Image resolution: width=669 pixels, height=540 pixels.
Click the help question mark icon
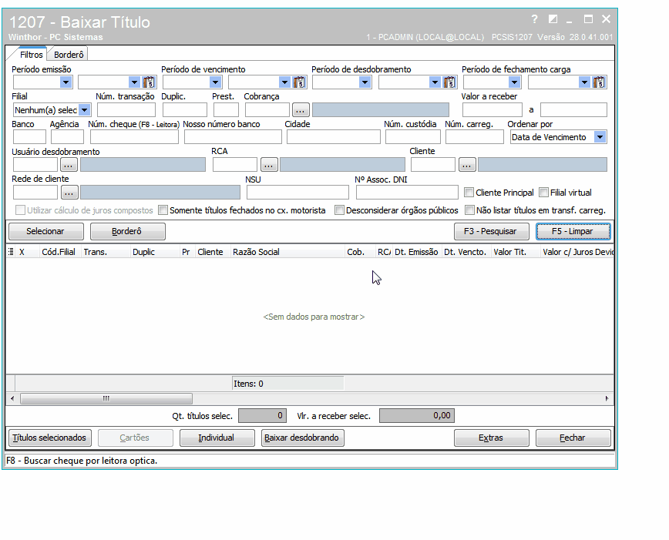tap(535, 19)
